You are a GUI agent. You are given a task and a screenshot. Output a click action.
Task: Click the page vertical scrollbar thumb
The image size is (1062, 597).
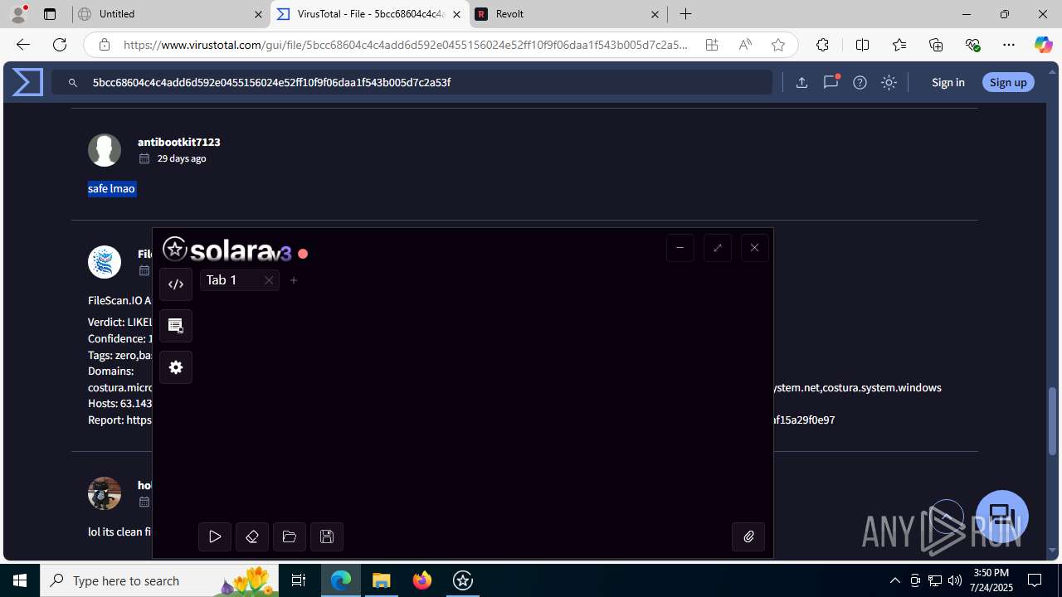1053,421
